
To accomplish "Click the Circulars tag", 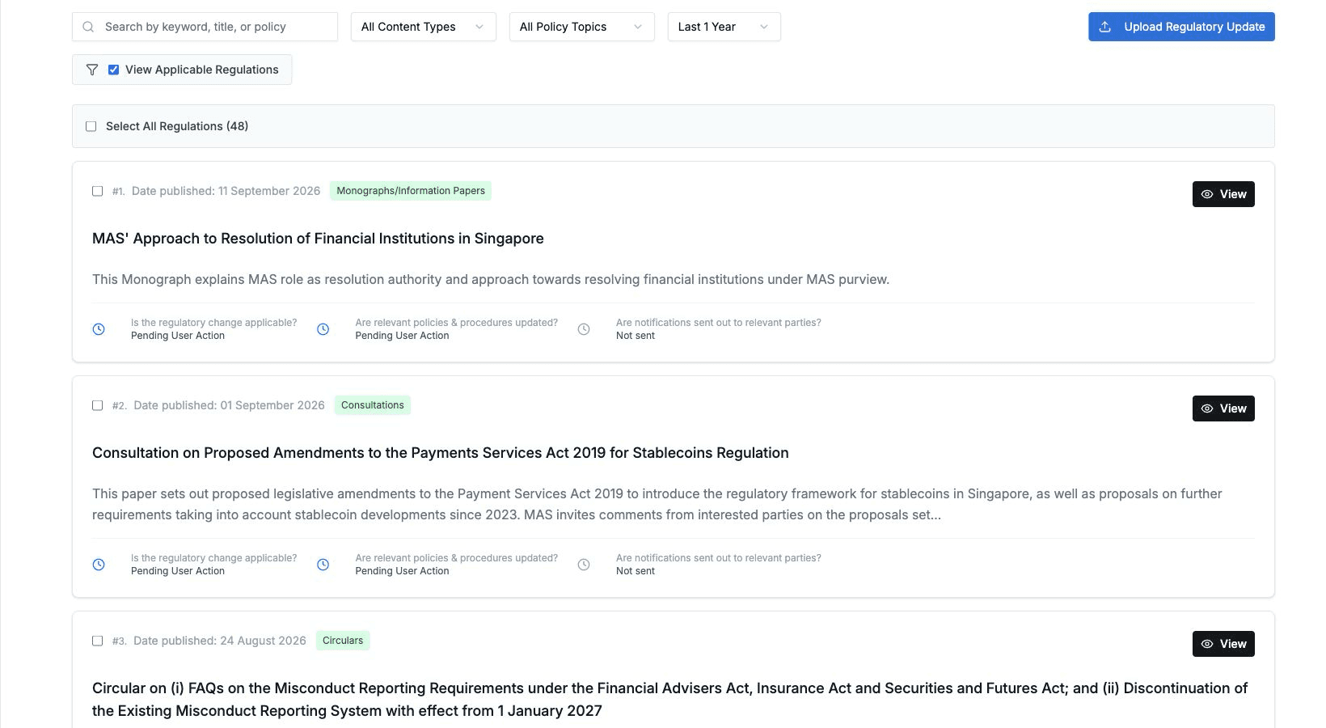I will tap(343, 641).
